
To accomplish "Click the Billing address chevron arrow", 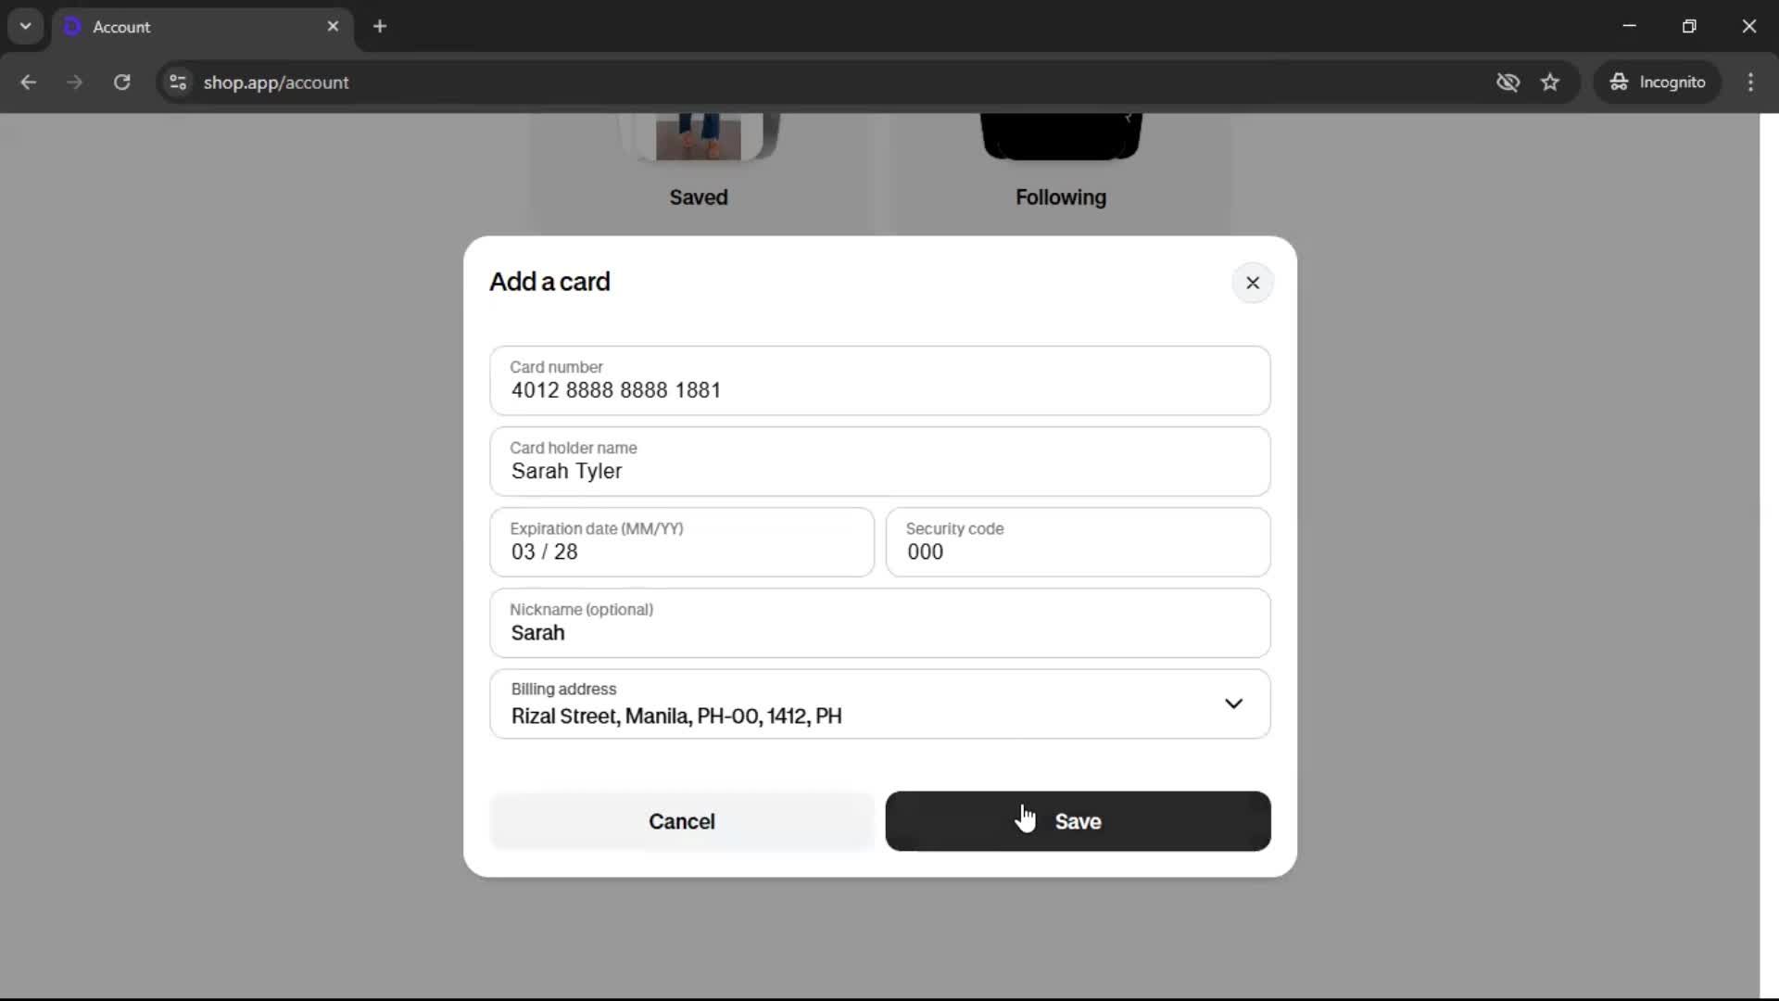I will point(1233,703).
